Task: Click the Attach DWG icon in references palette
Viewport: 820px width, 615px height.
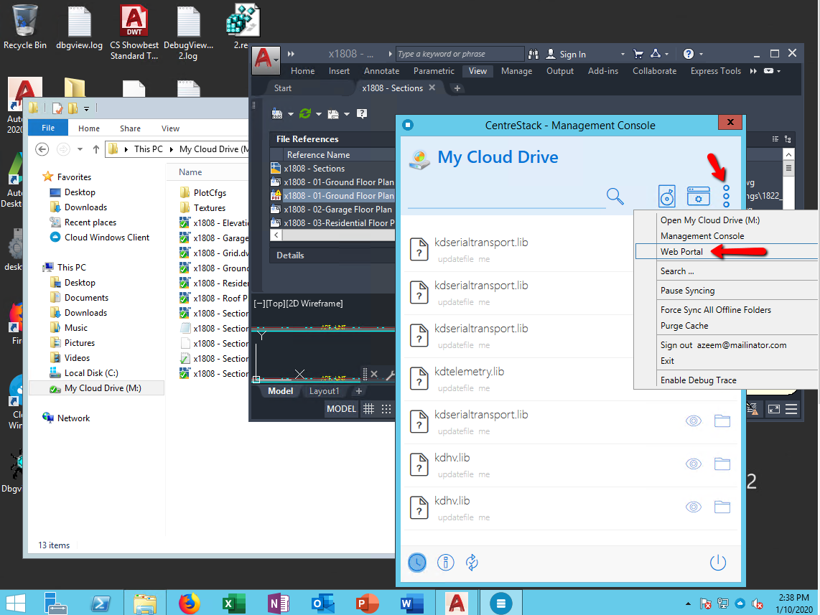Action: coord(277,114)
